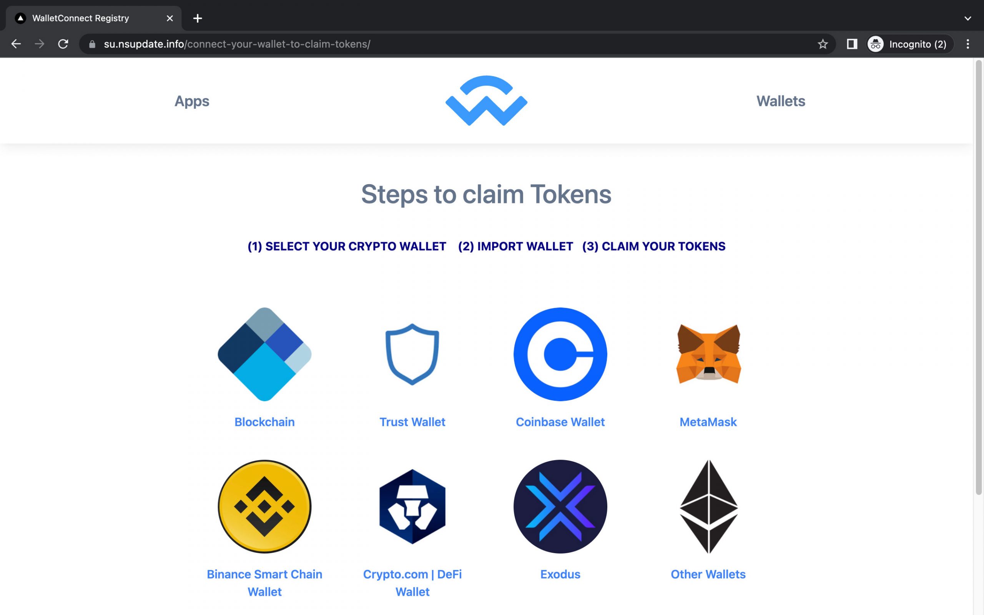Viewport: 984px width, 615px height.
Task: Click the Wallets menu item
Action: tap(781, 101)
